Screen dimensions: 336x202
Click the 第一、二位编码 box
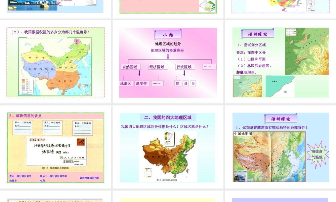23,127
